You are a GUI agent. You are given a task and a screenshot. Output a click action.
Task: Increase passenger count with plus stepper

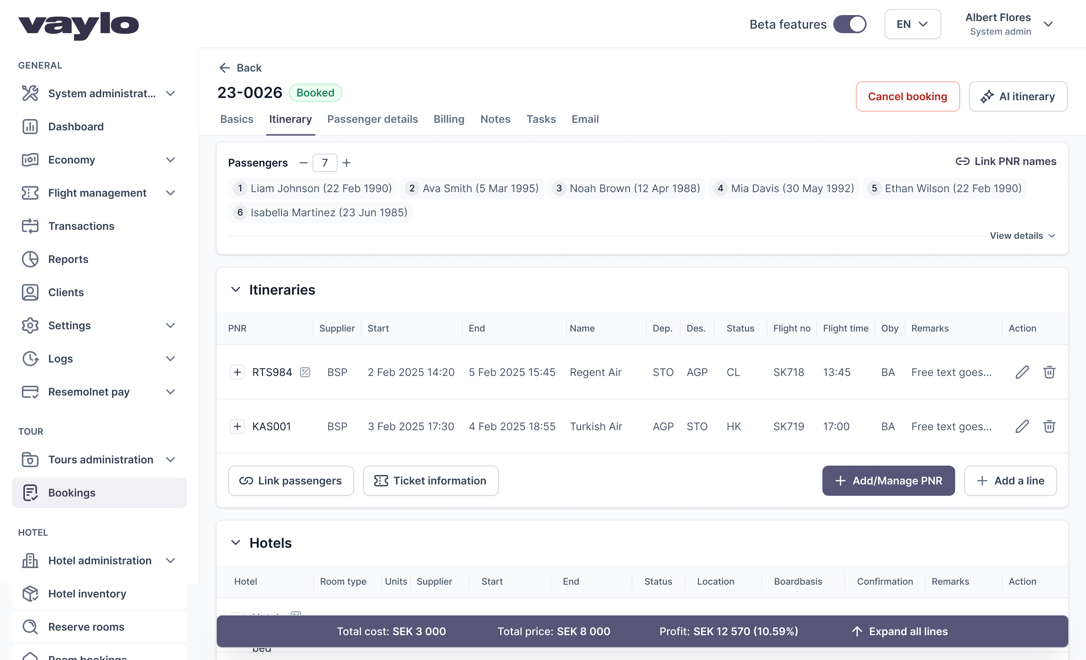pos(347,163)
